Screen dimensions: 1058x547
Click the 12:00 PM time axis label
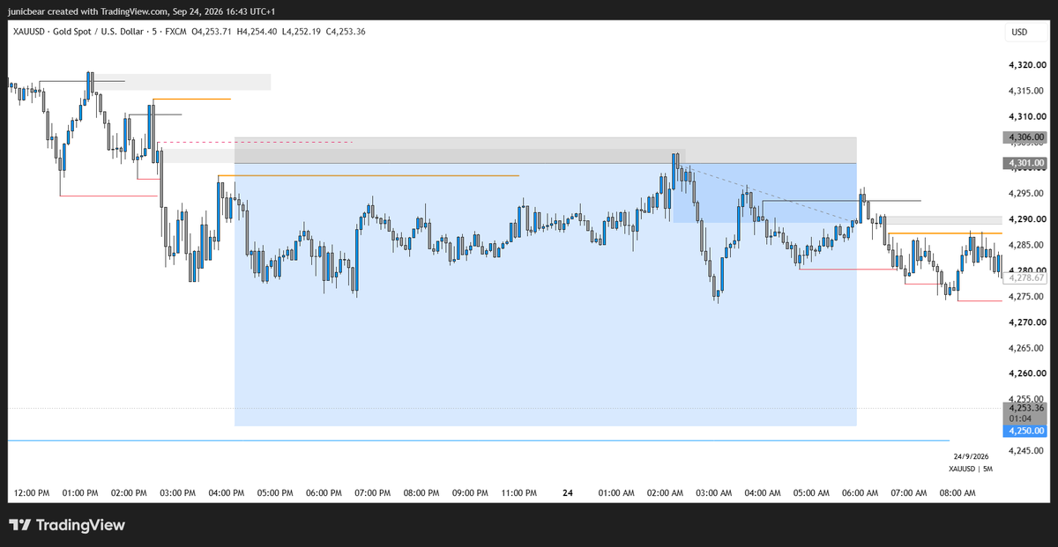(33, 493)
